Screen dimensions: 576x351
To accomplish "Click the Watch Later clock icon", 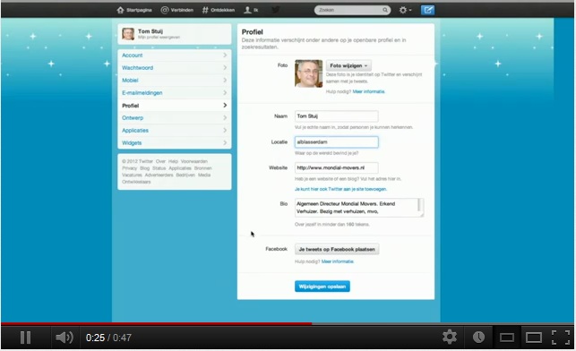I will click(x=478, y=337).
